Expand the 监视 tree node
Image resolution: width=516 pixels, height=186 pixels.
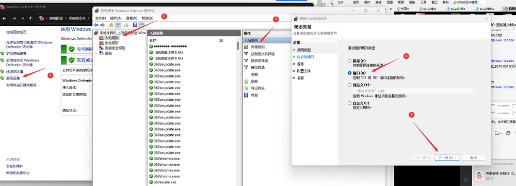[96, 53]
